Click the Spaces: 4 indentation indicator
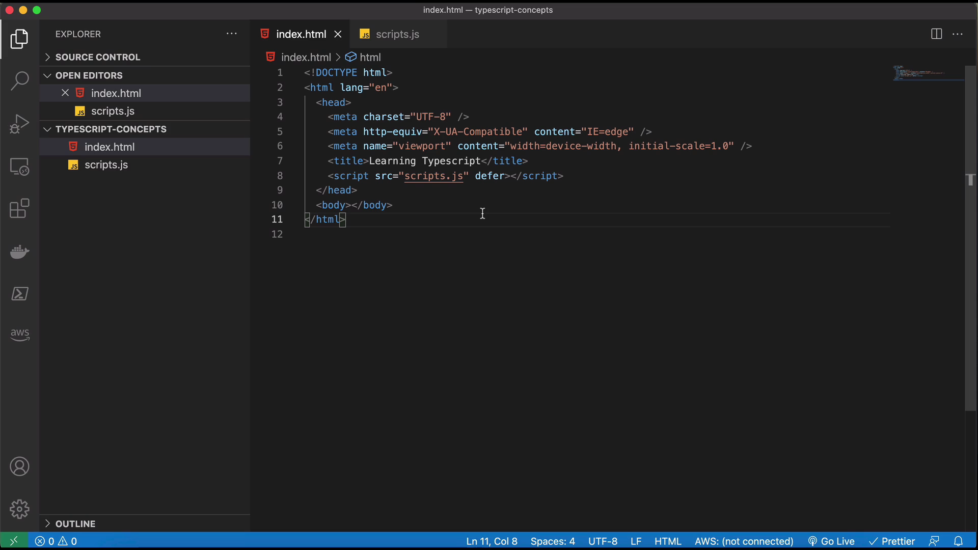The width and height of the screenshot is (978, 550). 553,541
